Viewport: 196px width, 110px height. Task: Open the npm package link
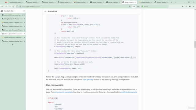click(x=88, y=79)
